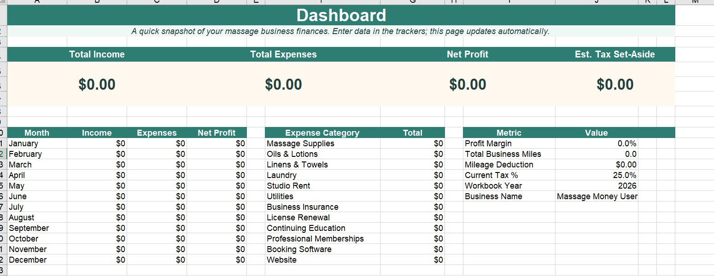The width and height of the screenshot is (714, 276).
Task: Click the $0.00 value under Est. Tax Set-Aside
Action: pos(615,84)
